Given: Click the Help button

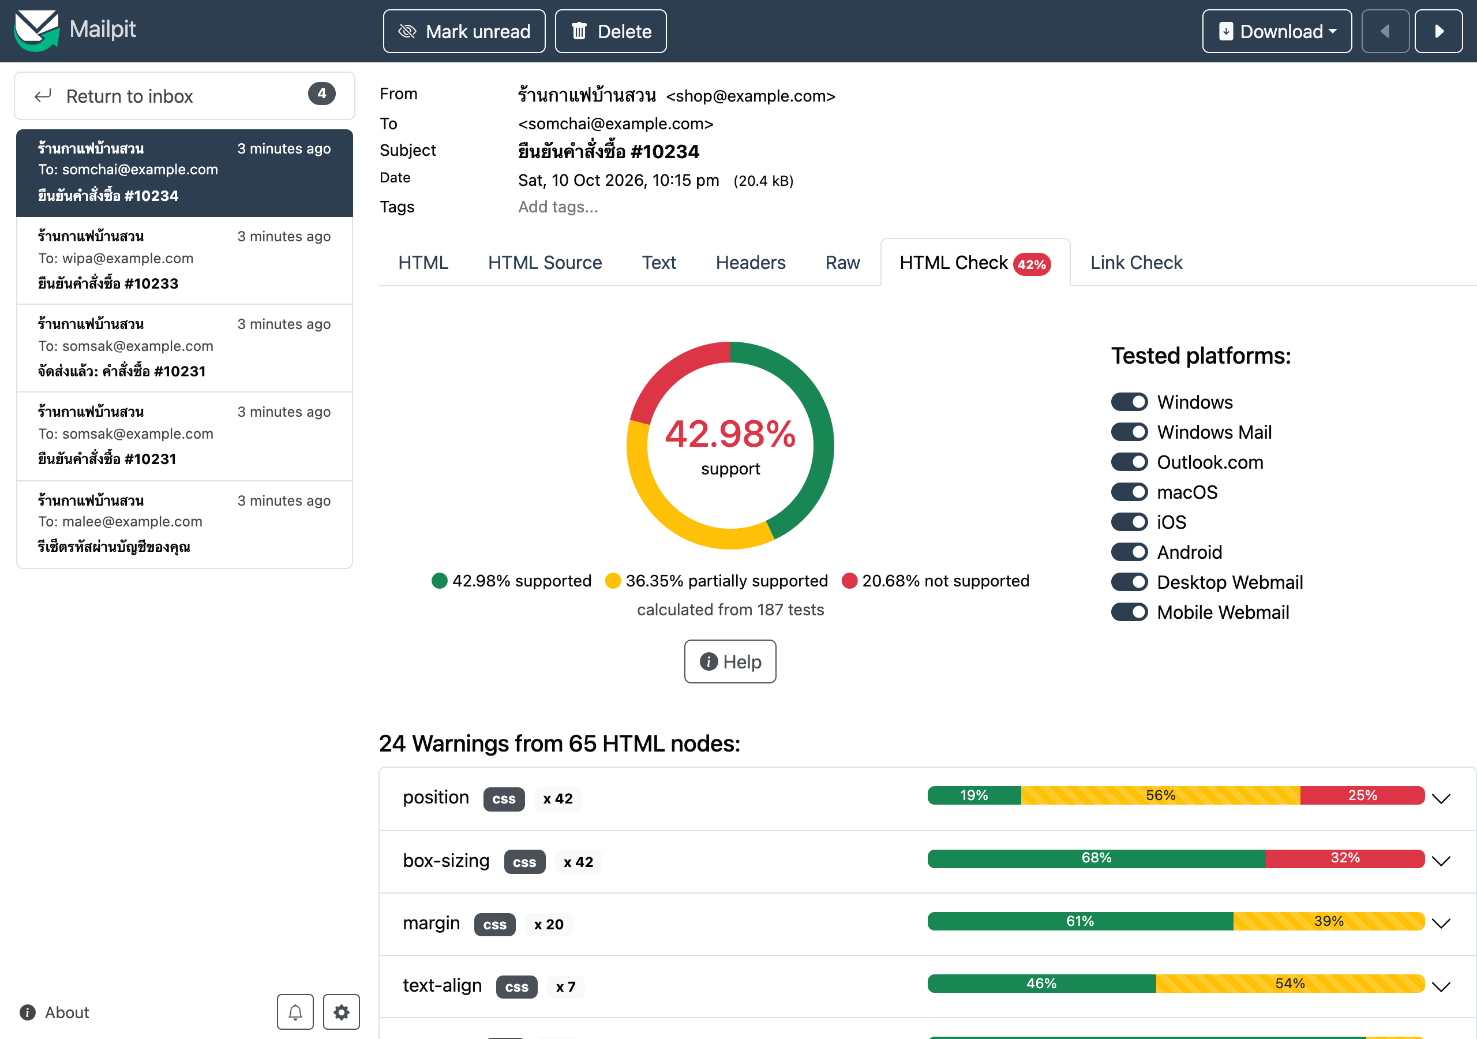Looking at the screenshot, I should tap(730, 661).
